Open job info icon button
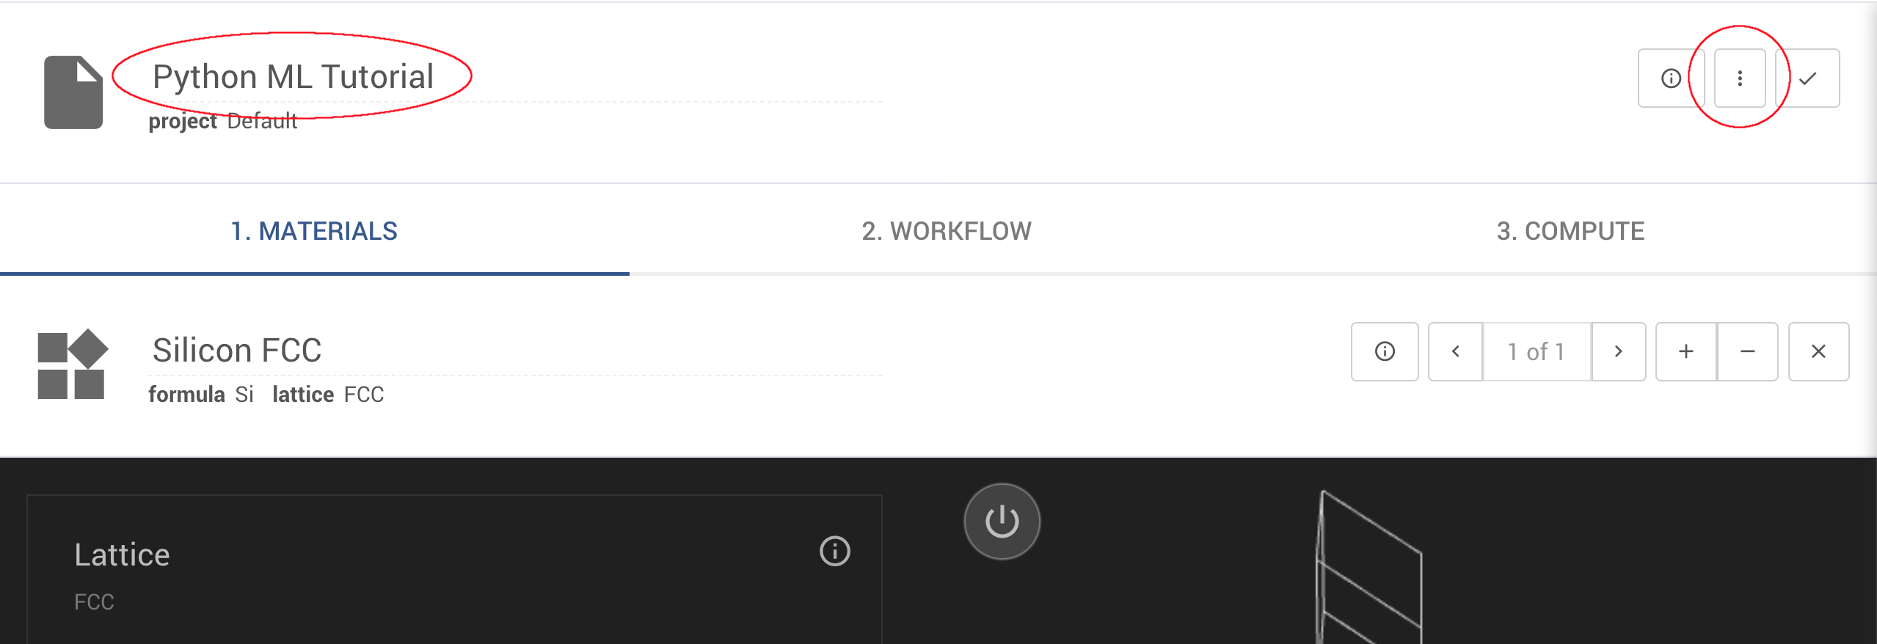 [1671, 78]
